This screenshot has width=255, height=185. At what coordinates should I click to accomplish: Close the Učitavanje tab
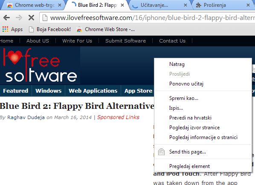click(185, 5)
